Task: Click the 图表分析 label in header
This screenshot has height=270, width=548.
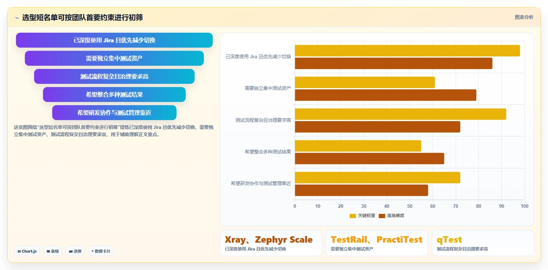Action: pos(524,17)
